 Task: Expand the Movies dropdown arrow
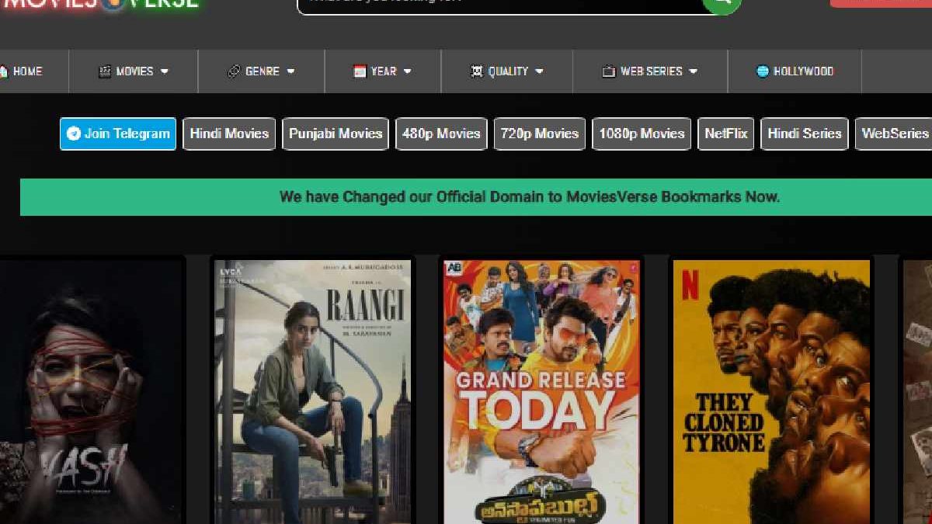pos(165,71)
